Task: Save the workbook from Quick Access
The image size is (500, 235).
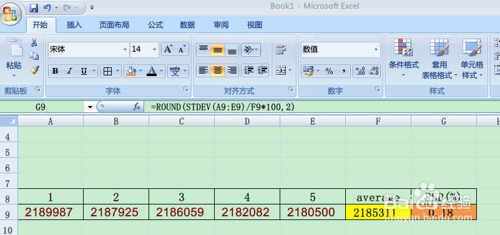Action: (x=34, y=7)
